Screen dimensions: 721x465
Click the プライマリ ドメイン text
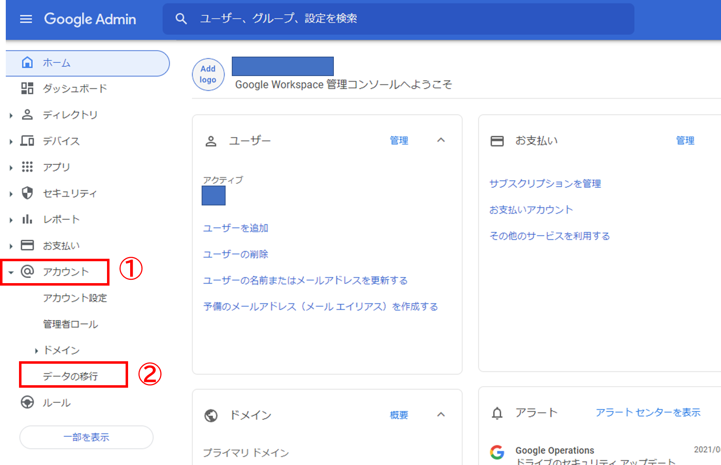pyautogui.click(x=246, y=453)
